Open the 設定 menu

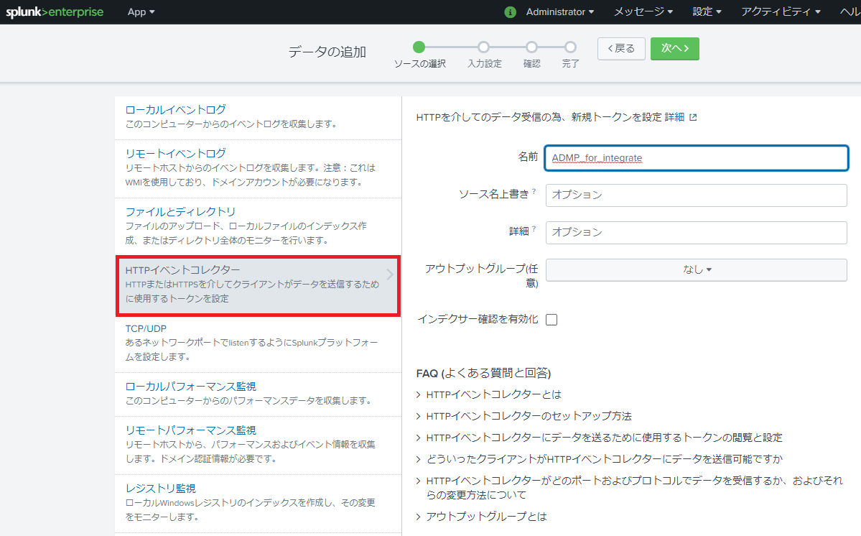707,12
